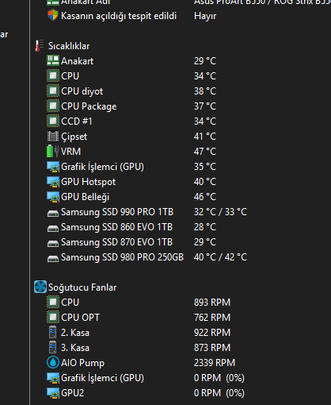Screen dimensions: 331x405
Task: Click the water drop icon beside AIO Pump
Action: pyautogui.click(x=53, y=362)
